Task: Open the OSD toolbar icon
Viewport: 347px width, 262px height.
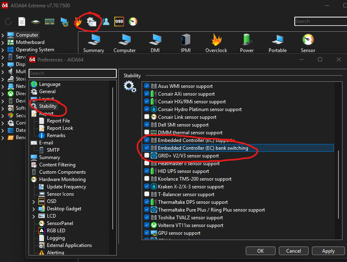Action: pos(119,22)
